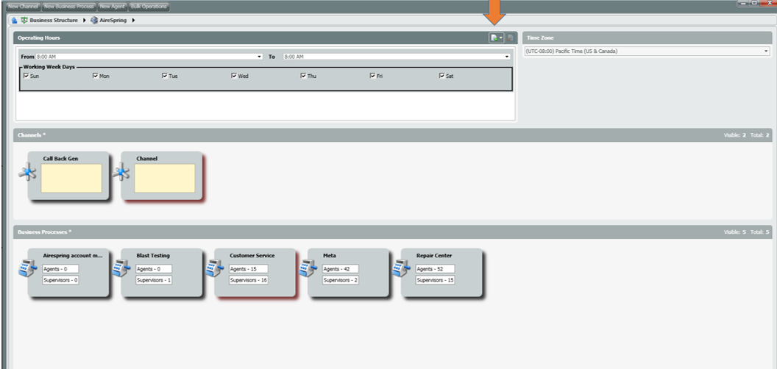Click the Call Back Gen channel icon
The height and width of the screenshot is (369, 777).
coord(27,173)
